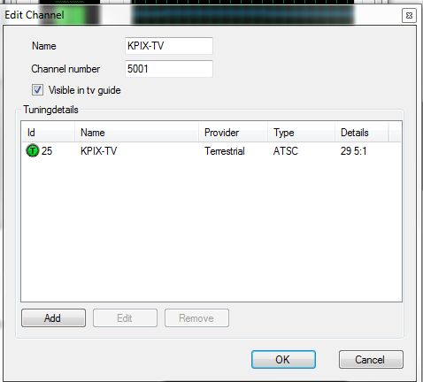Click the ATSC type cell
This screenshot has height=382, width=423.
pos(286,151)
